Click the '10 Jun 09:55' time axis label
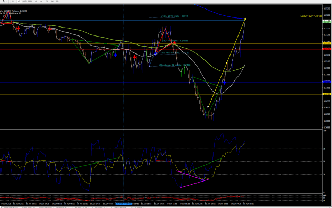Viewport: 332px width, 208px height. (146, 204)
